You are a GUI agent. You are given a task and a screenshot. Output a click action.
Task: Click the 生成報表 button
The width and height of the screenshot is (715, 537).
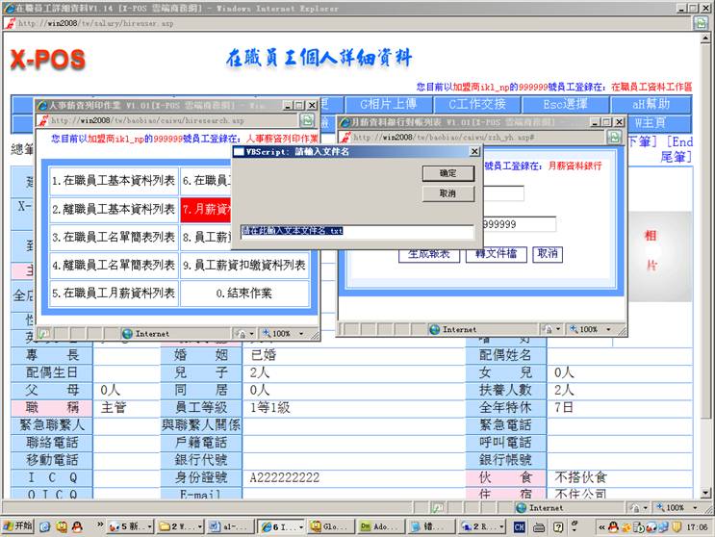(428, 254)
